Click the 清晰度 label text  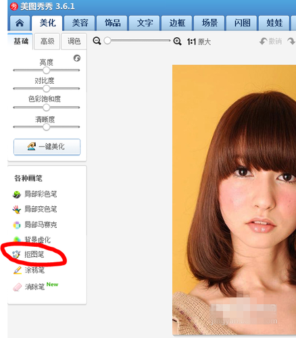click(45, 120)
